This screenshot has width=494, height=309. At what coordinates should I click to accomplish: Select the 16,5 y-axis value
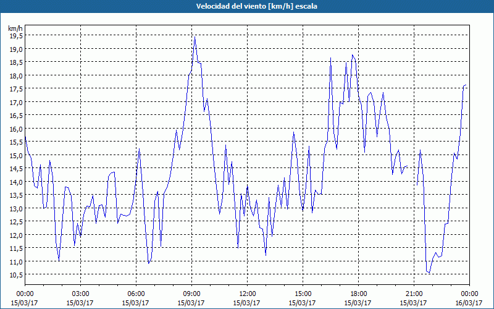pyautogui.click(x=17, y=116)
